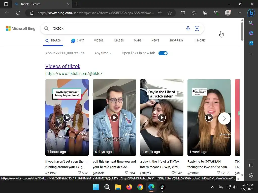
Task: Open 'pull this up next time' title
Action: 114,164
